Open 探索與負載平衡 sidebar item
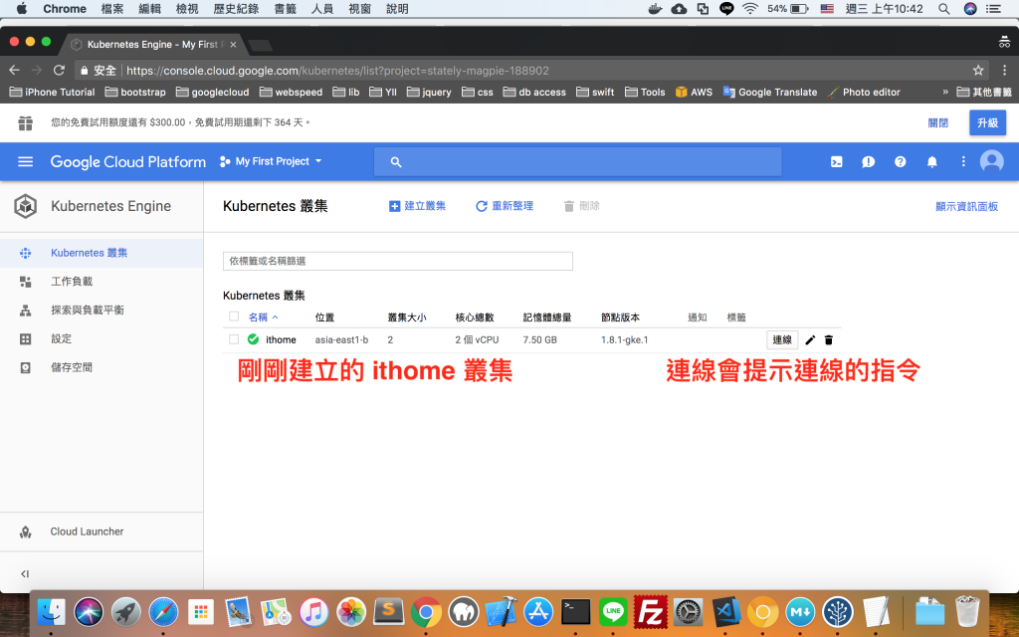1019x637 pixels. [102, 311]
